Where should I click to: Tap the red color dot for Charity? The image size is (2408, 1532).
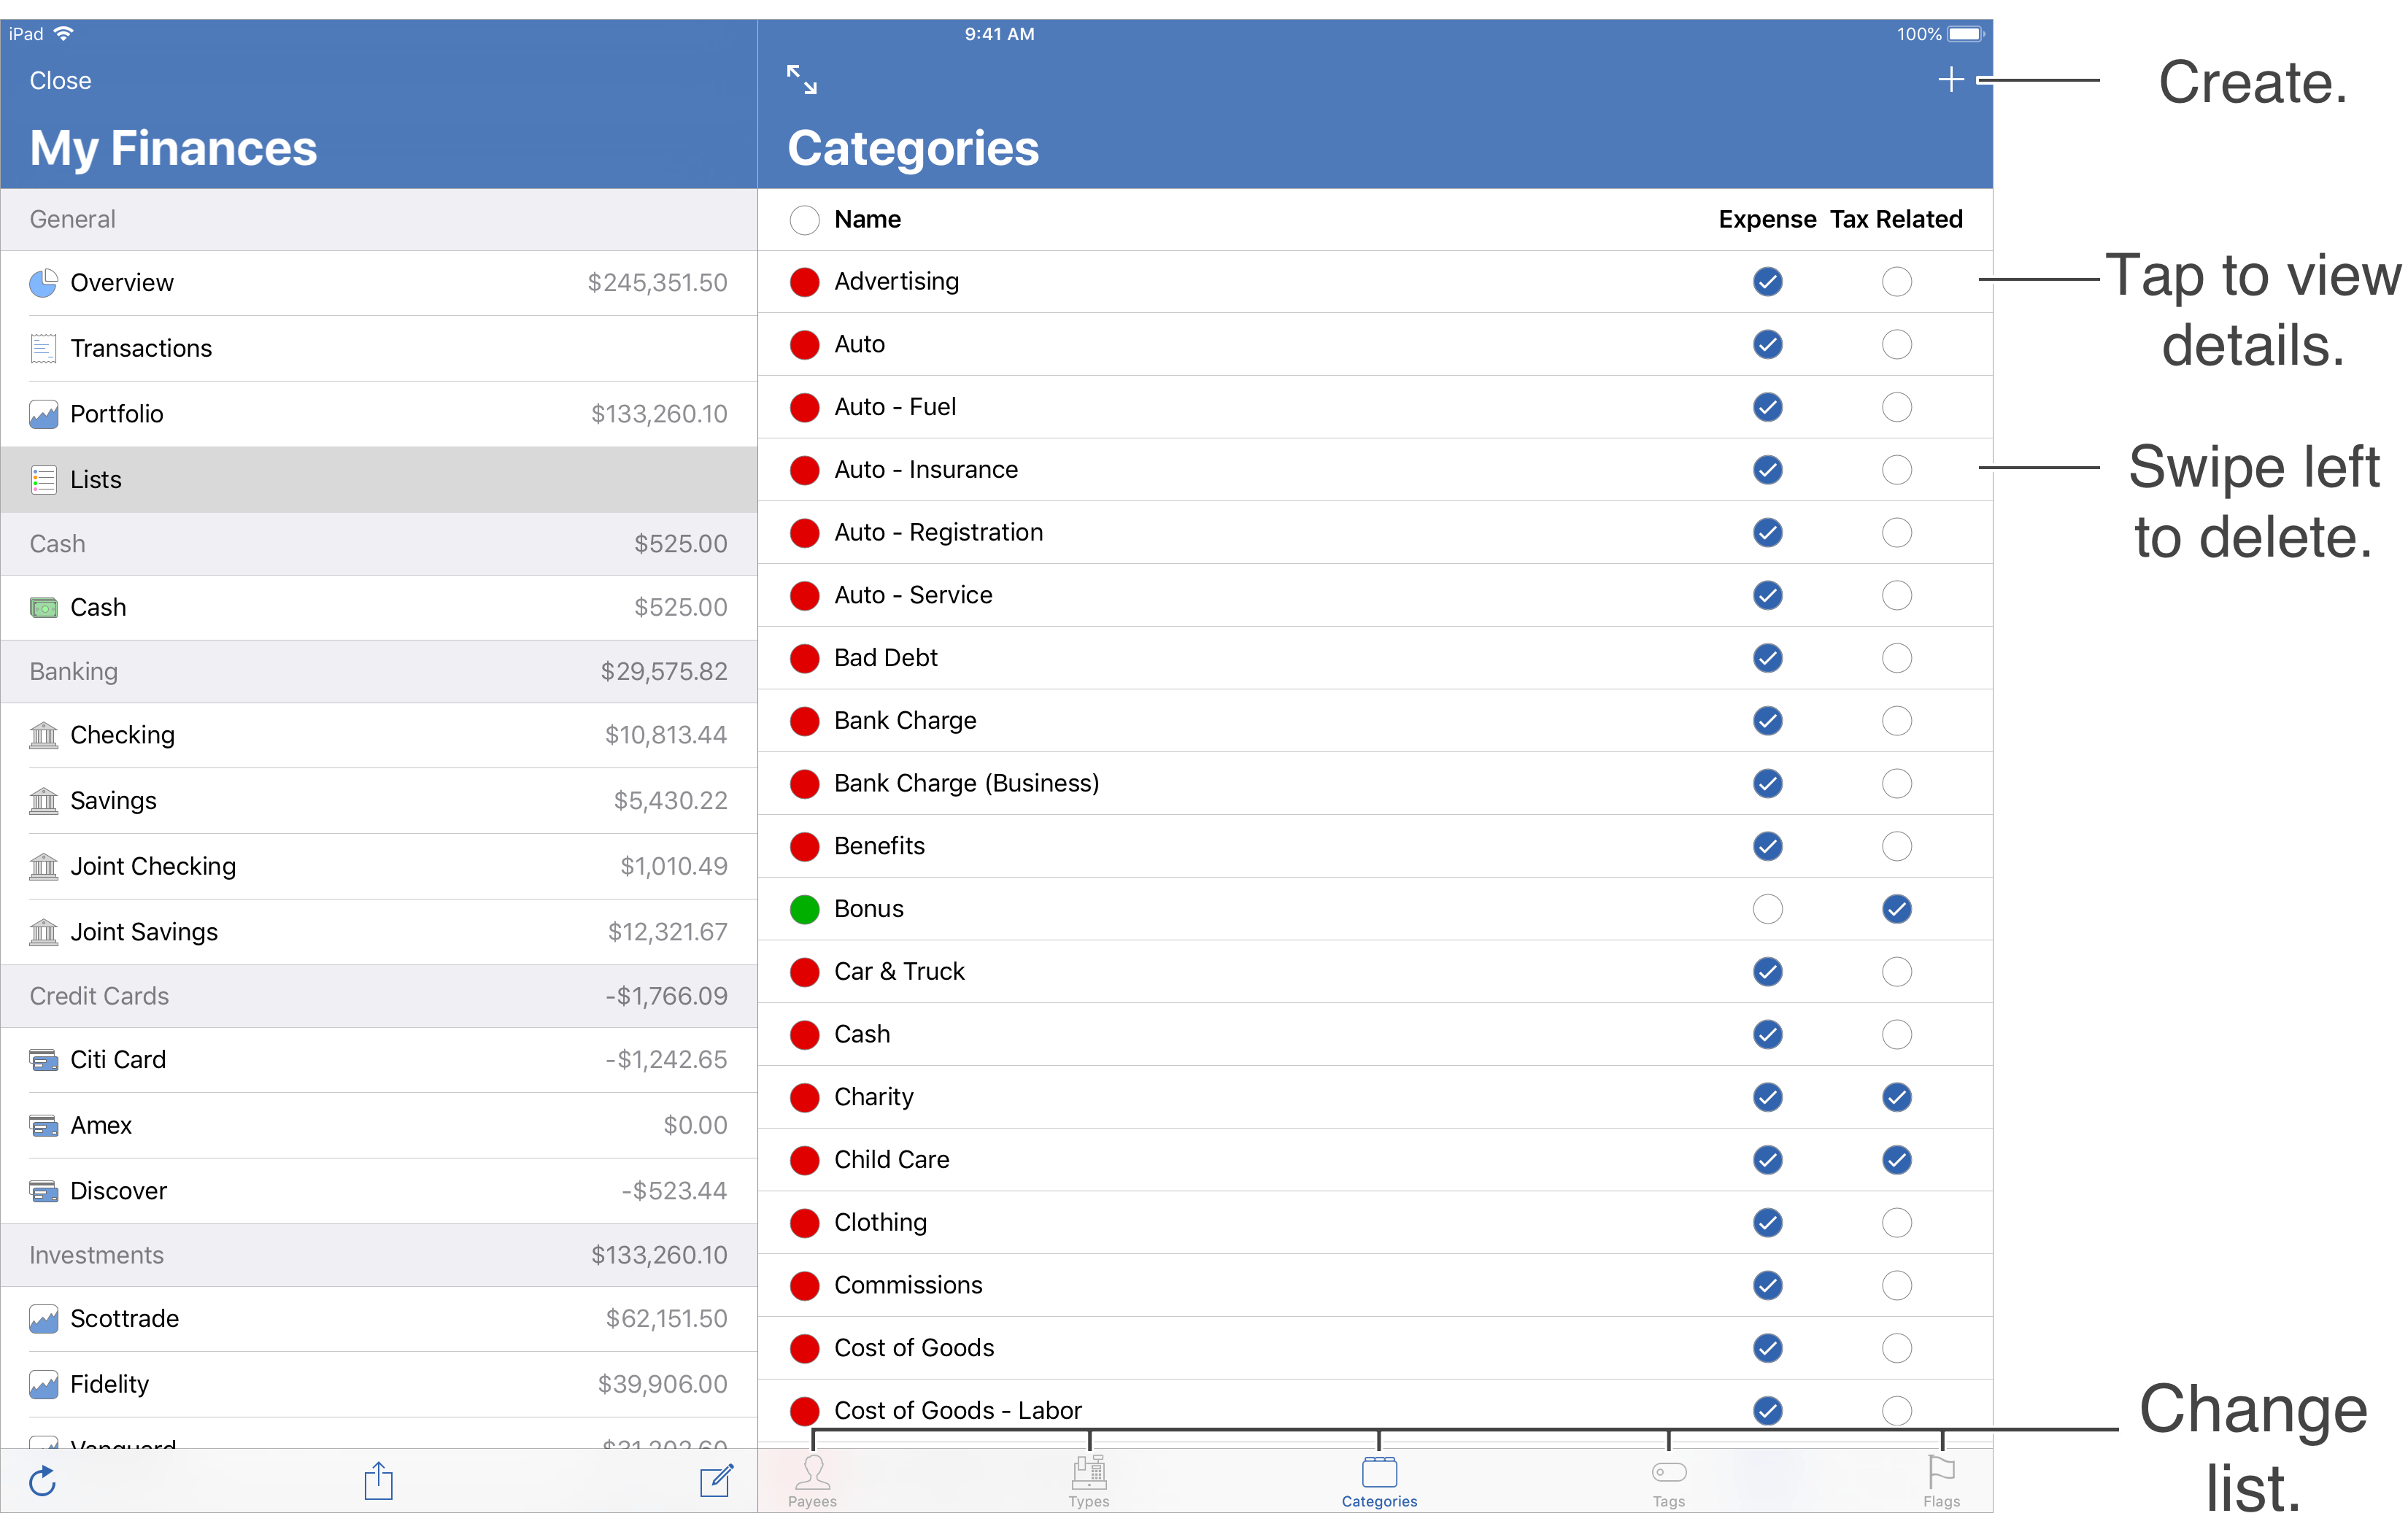pos(804,1097)
